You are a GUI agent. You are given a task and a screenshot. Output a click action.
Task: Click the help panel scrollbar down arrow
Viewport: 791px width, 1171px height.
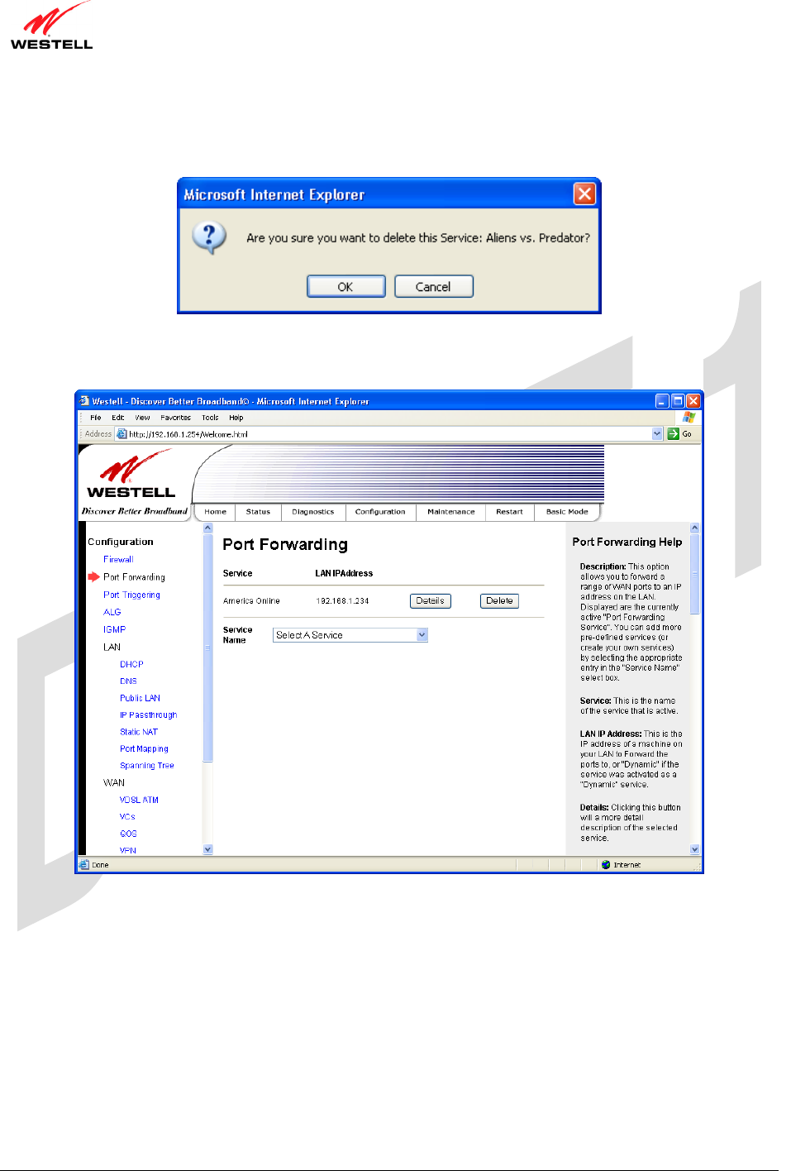click(x=694, y=849)
